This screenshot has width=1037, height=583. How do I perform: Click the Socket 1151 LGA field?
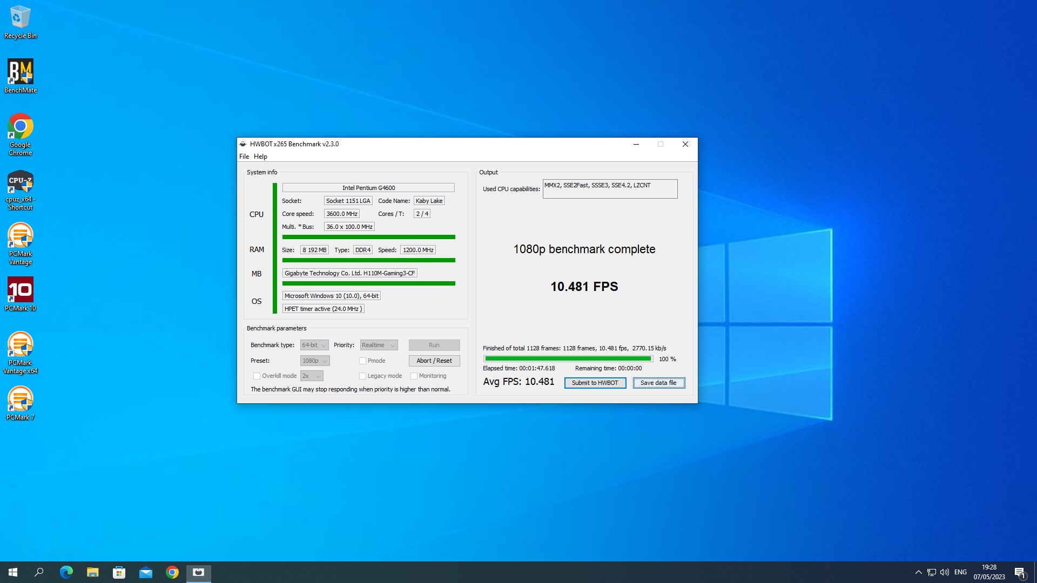[x=348, y=201]
